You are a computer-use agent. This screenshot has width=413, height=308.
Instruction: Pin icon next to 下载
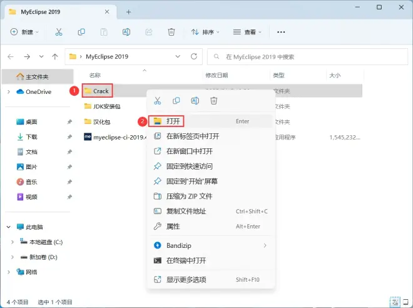(69, 136)
